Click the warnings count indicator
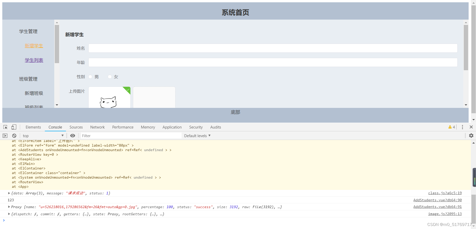Screen dimensions: 476x229 (x=452, y=127)
